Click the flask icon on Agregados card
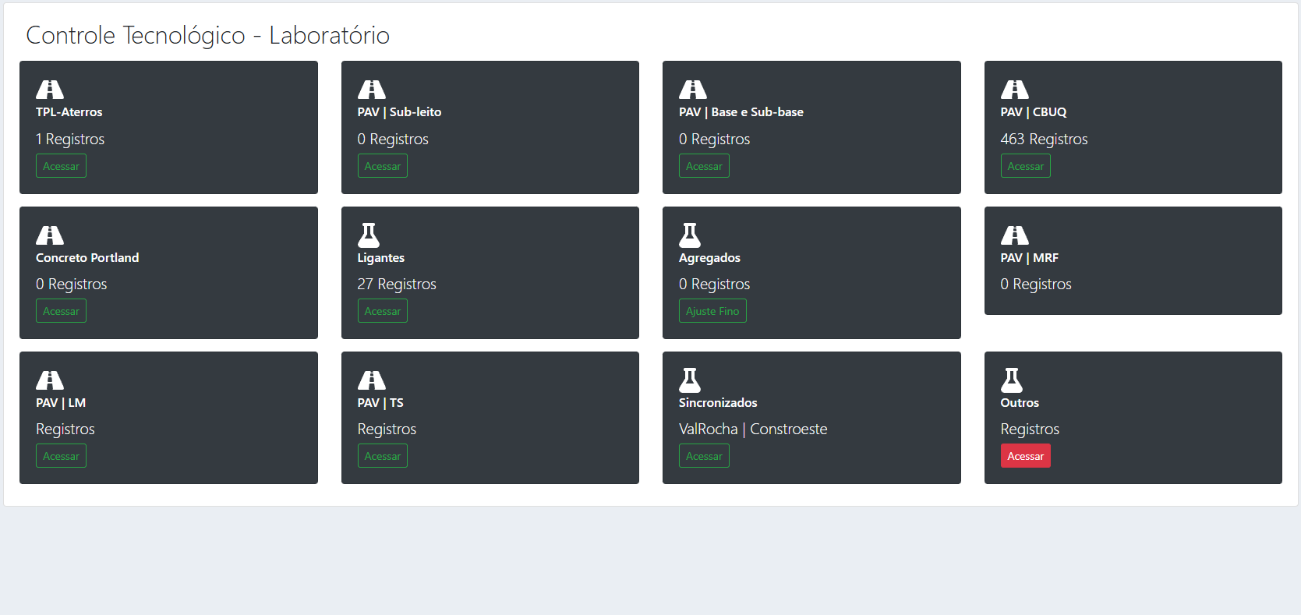The image size is (1301, 615). coord(690,235)
